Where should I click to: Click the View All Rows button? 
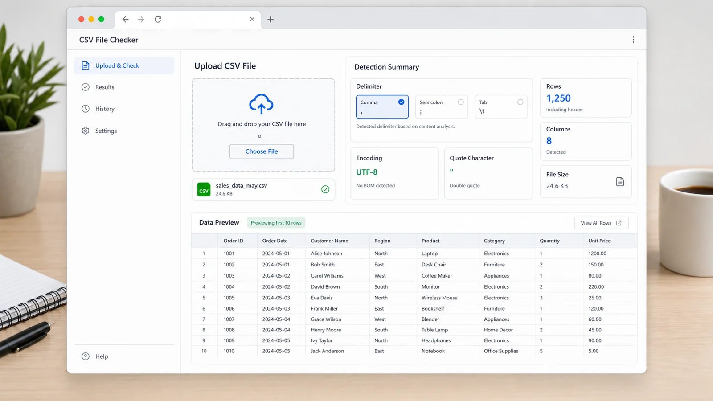601,223
